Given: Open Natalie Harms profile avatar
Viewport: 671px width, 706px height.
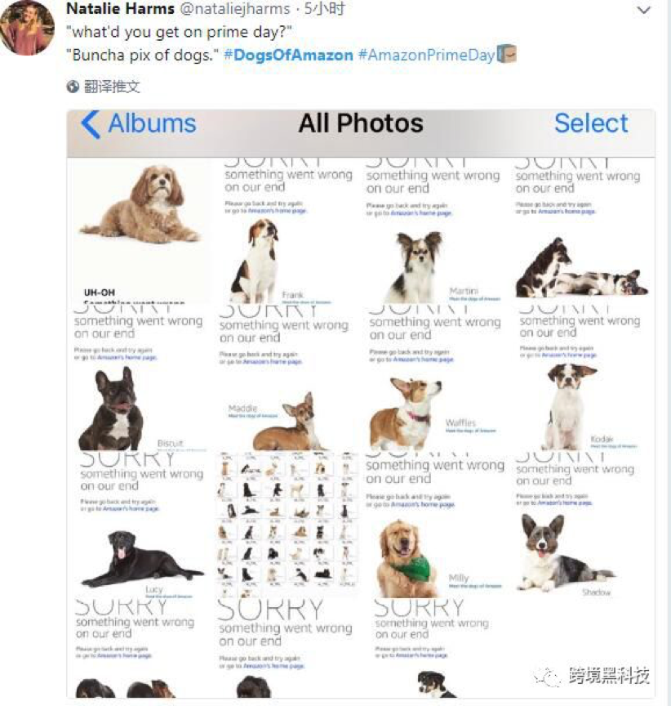Looking at the screenshot, I should [x=27, y=27].
